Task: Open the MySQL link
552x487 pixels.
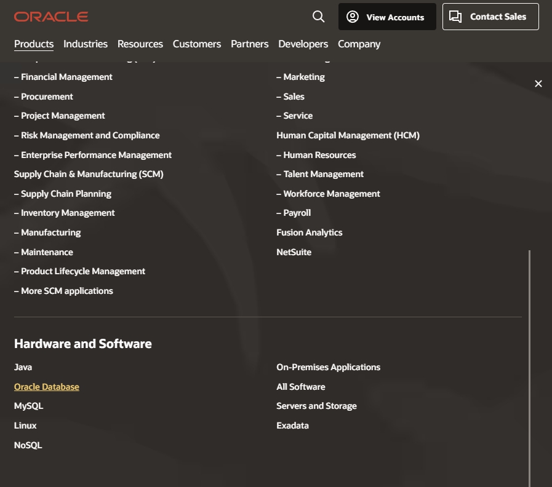Action: point(28,406)
